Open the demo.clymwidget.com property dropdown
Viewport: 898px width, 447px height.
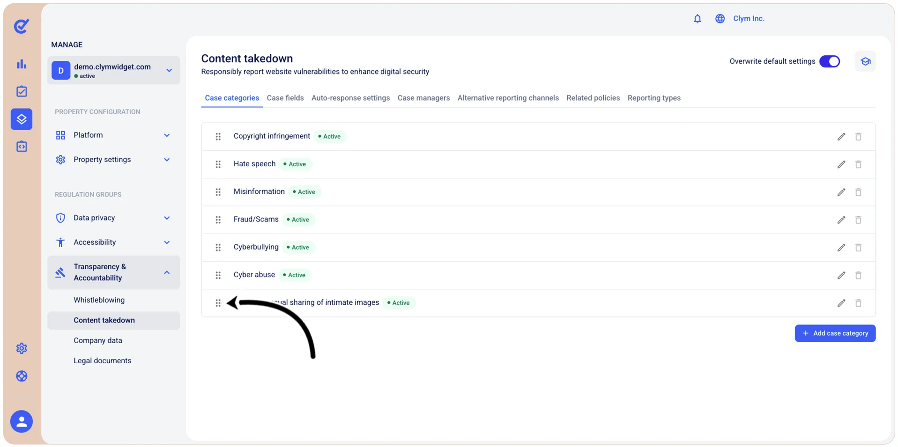[x=113, y=71]
